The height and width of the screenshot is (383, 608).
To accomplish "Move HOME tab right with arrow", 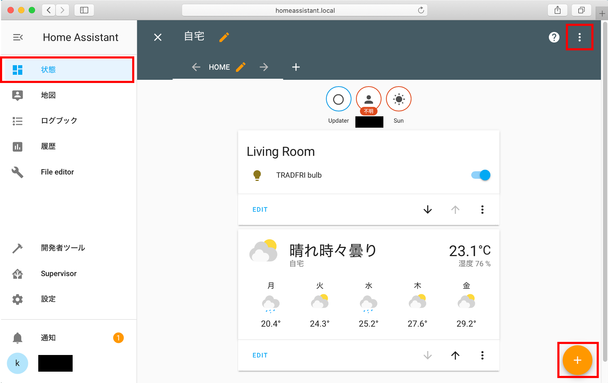I will click(264, 67).
